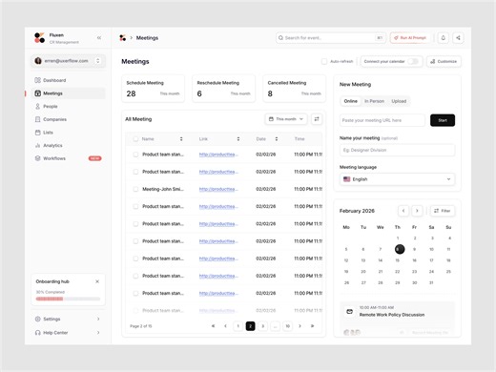Click Run AI Prompt button
The width and height of the screenshot is (496, 372).
point(410,38)
